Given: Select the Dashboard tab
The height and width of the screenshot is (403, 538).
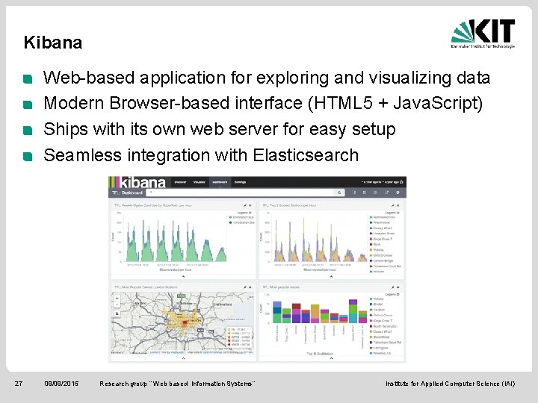Looking at the screenshot, I should point(220,182).
